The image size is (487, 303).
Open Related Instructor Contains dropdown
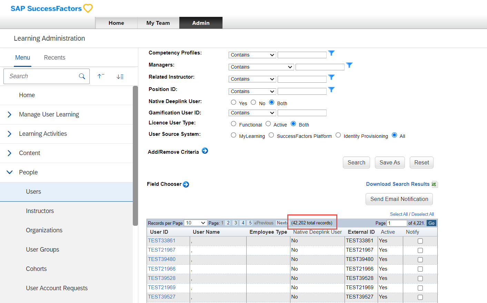click(x=252, y=79)
